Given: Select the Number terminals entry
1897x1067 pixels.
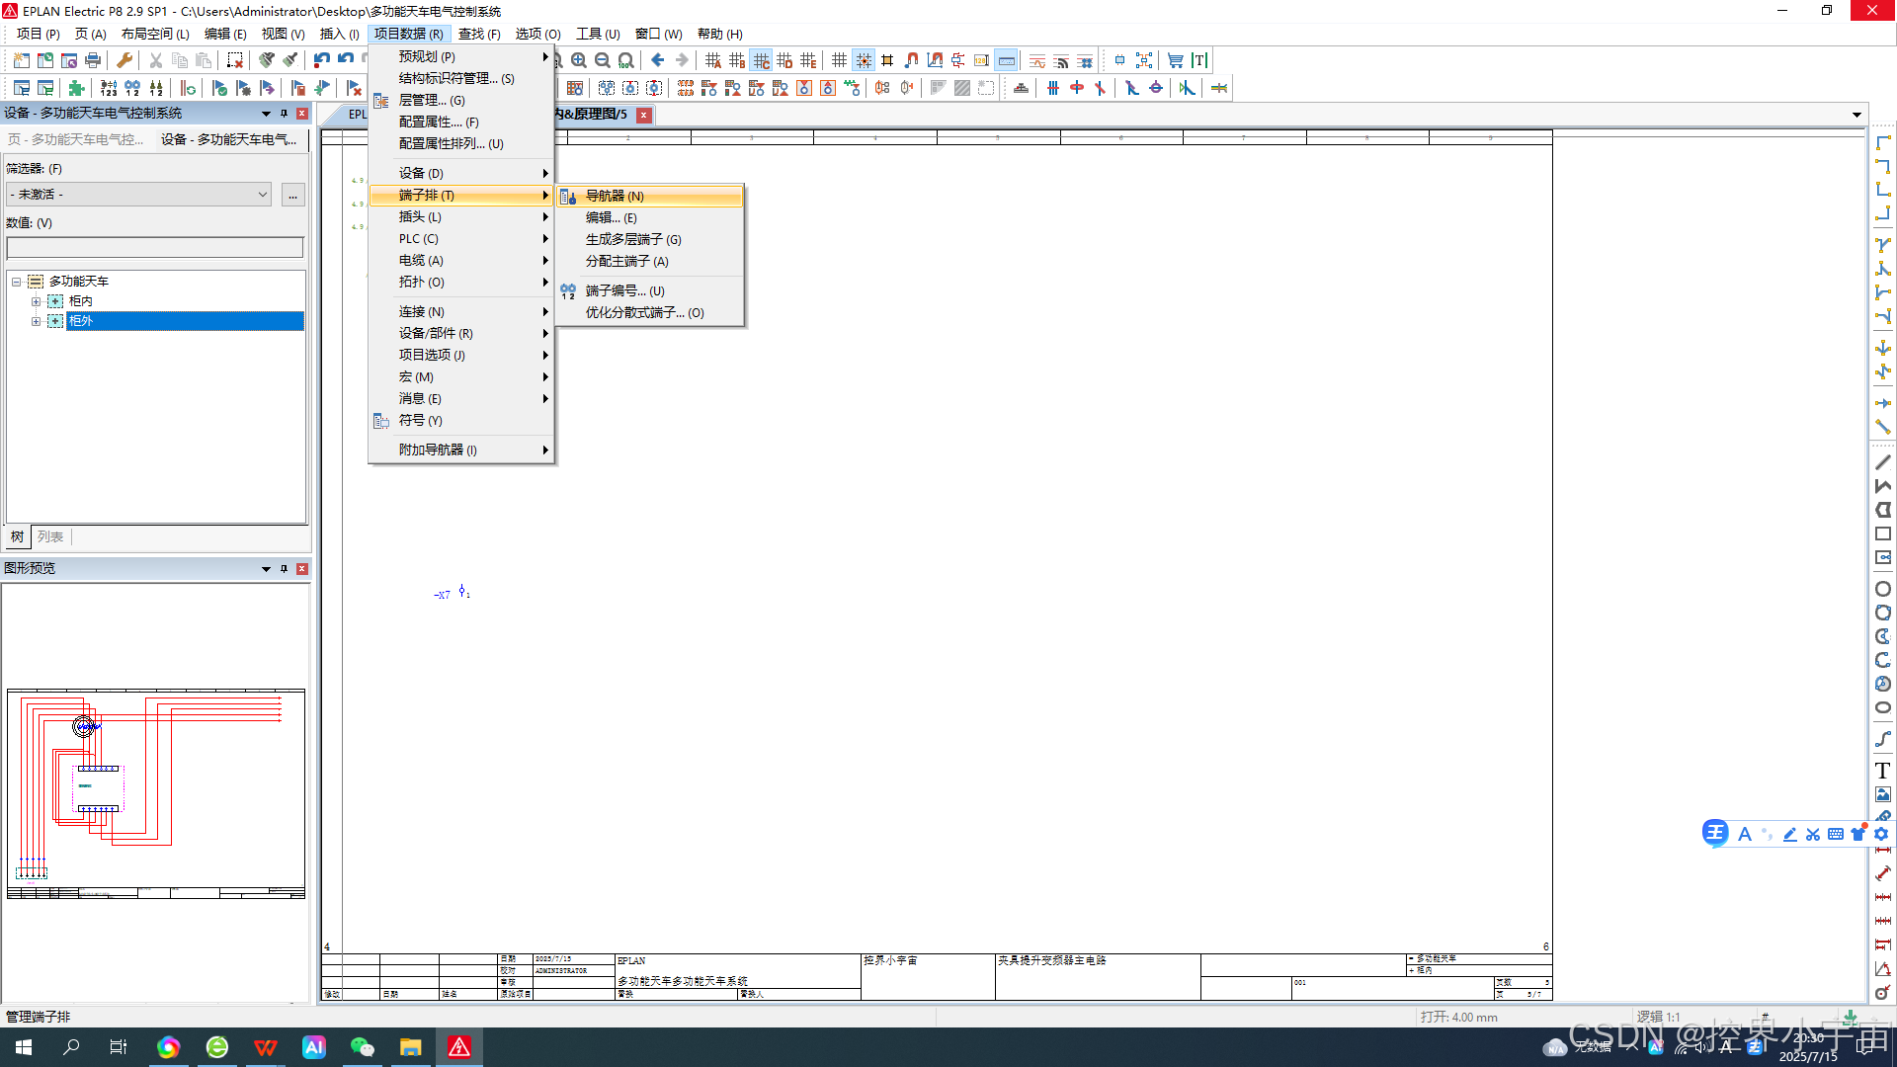Looking at the screenshot, I should tap(650, 290).
